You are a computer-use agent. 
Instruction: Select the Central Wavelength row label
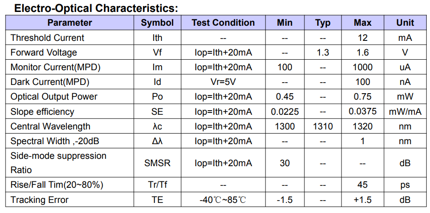point(50,126)
